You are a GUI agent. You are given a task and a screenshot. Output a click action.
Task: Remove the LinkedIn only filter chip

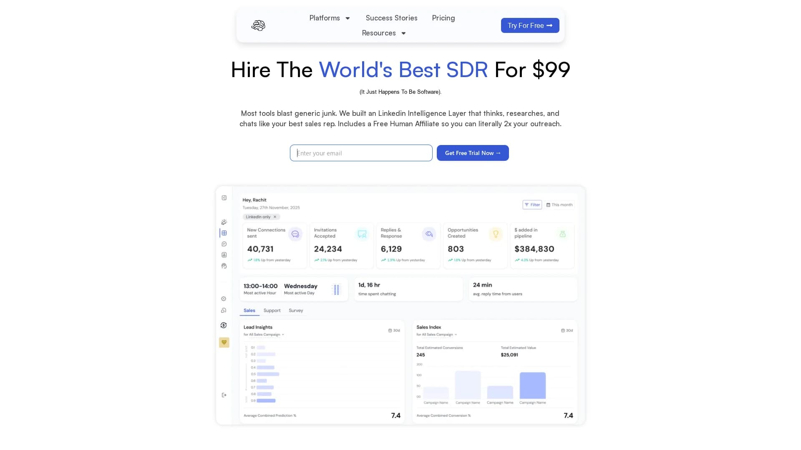(275, 217)
